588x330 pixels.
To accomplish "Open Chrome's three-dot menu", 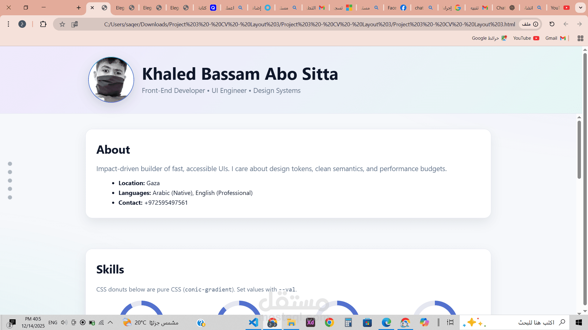I will coord(9,24).
